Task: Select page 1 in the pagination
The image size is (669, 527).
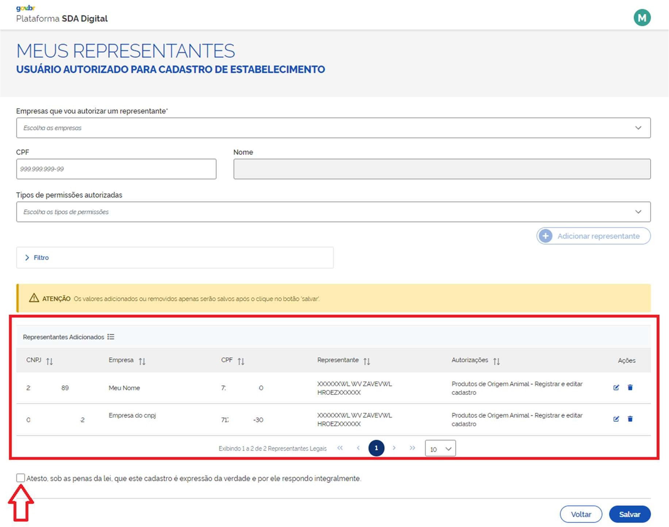Action: point(376,448)
